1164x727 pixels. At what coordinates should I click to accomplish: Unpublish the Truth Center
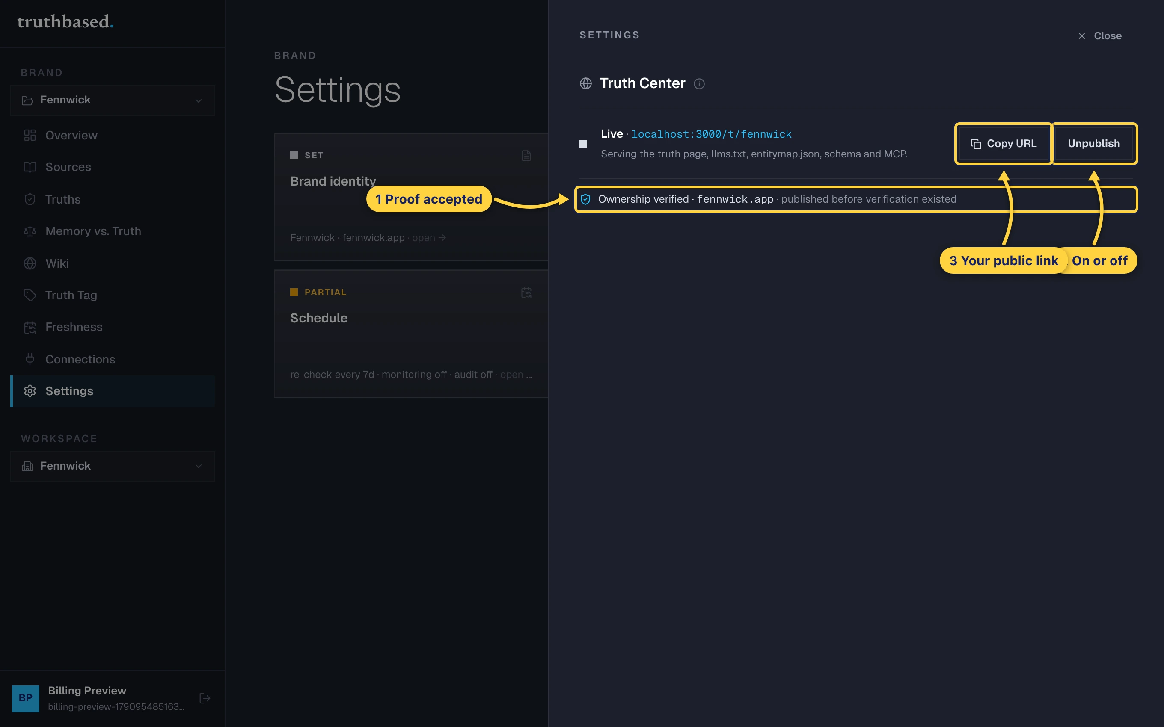(1094, 144)
